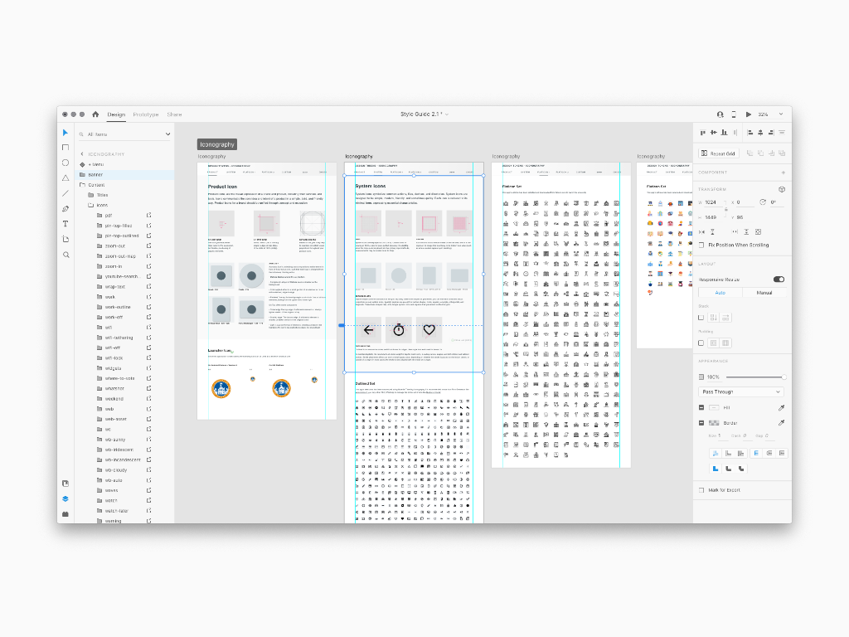Image resolution: width=849 pixels, height=637 pixels.
Task: Open the Fill color swatch
Action: click(714, 407)
